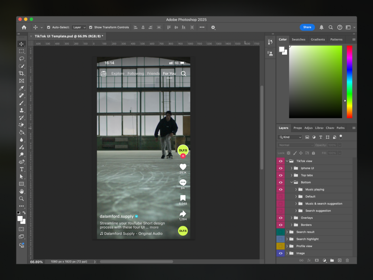Select the Rectangle shape tool
This screenshot has height=280, width=373.
coord(22,184)
